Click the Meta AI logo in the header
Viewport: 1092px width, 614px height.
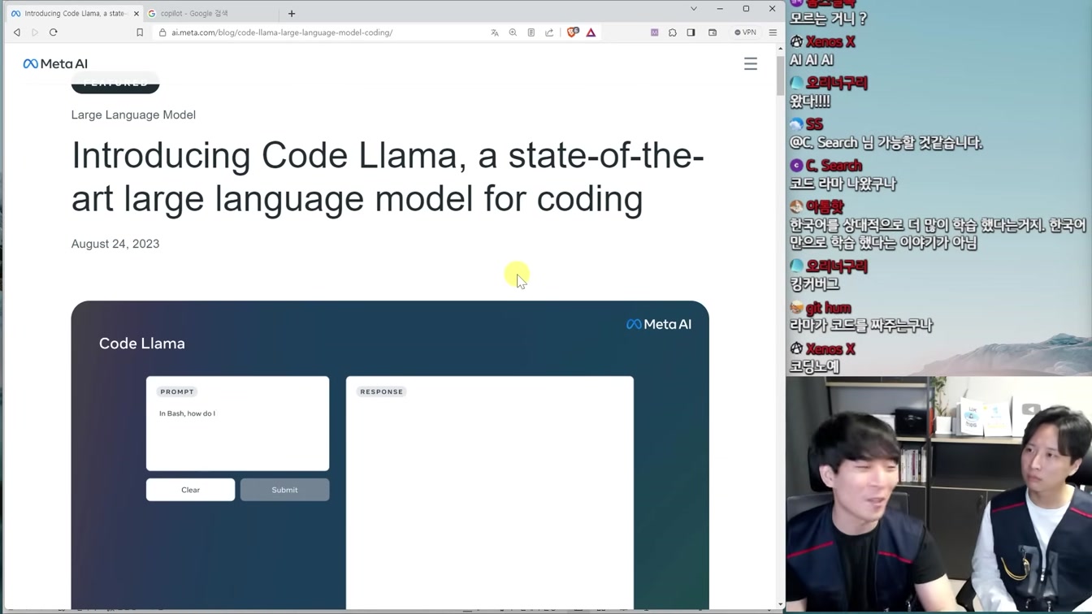[x=55, y=63]
